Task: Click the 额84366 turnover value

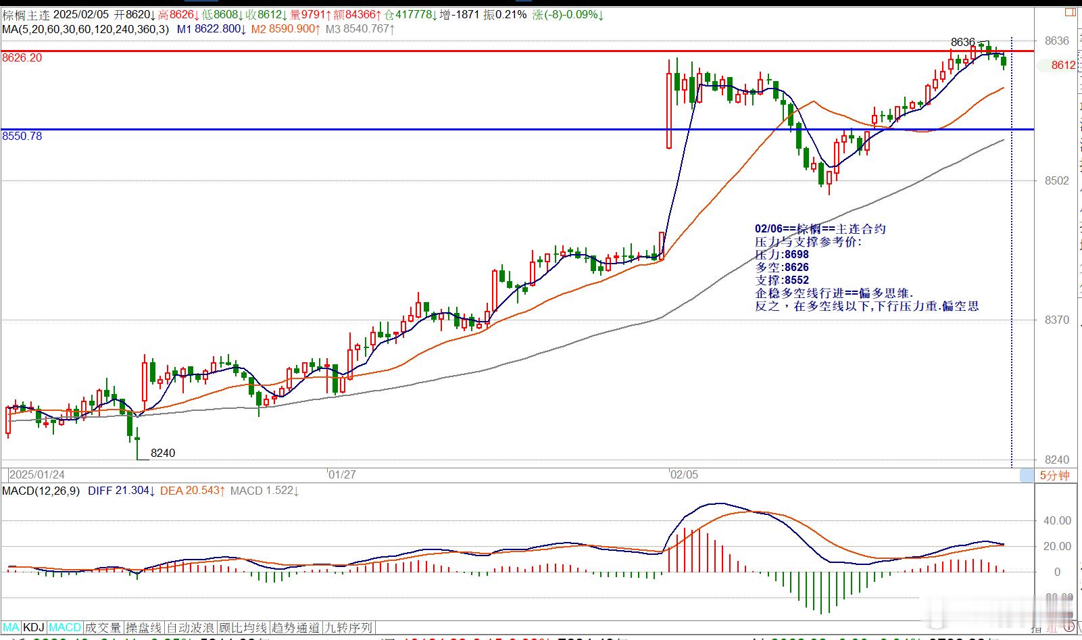Action: [358, 14]
